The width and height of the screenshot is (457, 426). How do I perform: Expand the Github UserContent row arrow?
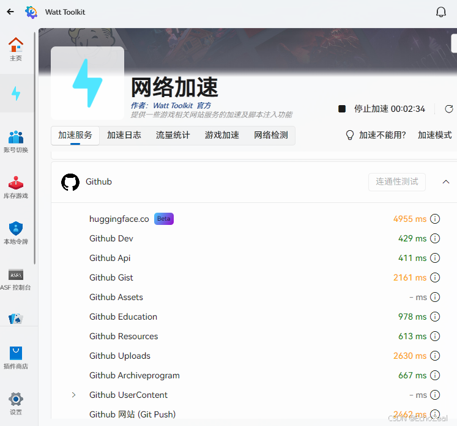click(74, 395)
